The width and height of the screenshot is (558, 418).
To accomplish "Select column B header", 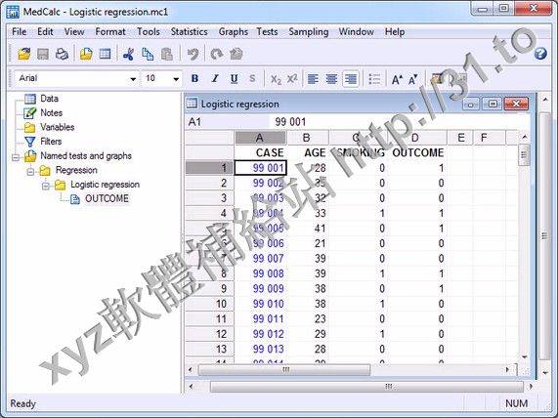I will pos(307,138).
